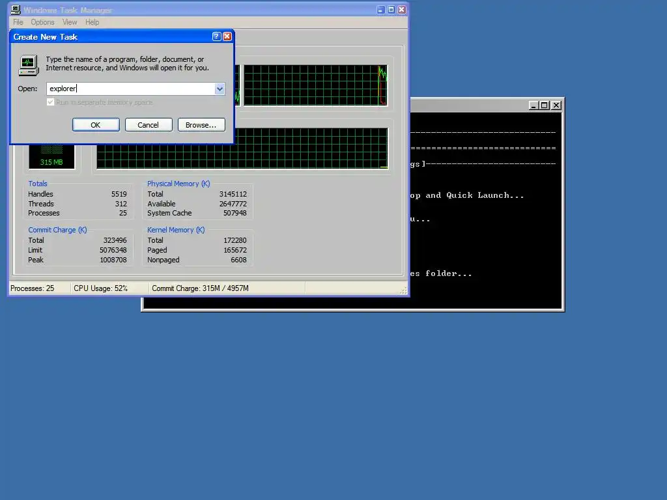
Task: Minimize the Windows Task Manager window
Action: 380,10
